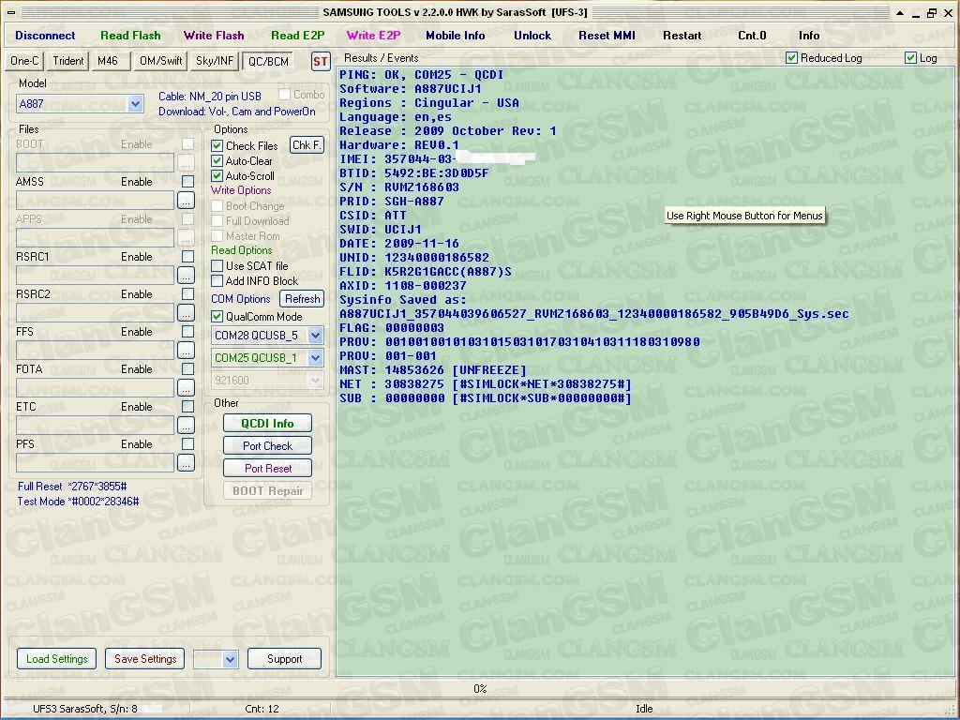Browse for the FOTA file
The width and height of the screenshot is (960, 720).
(187, 387)
